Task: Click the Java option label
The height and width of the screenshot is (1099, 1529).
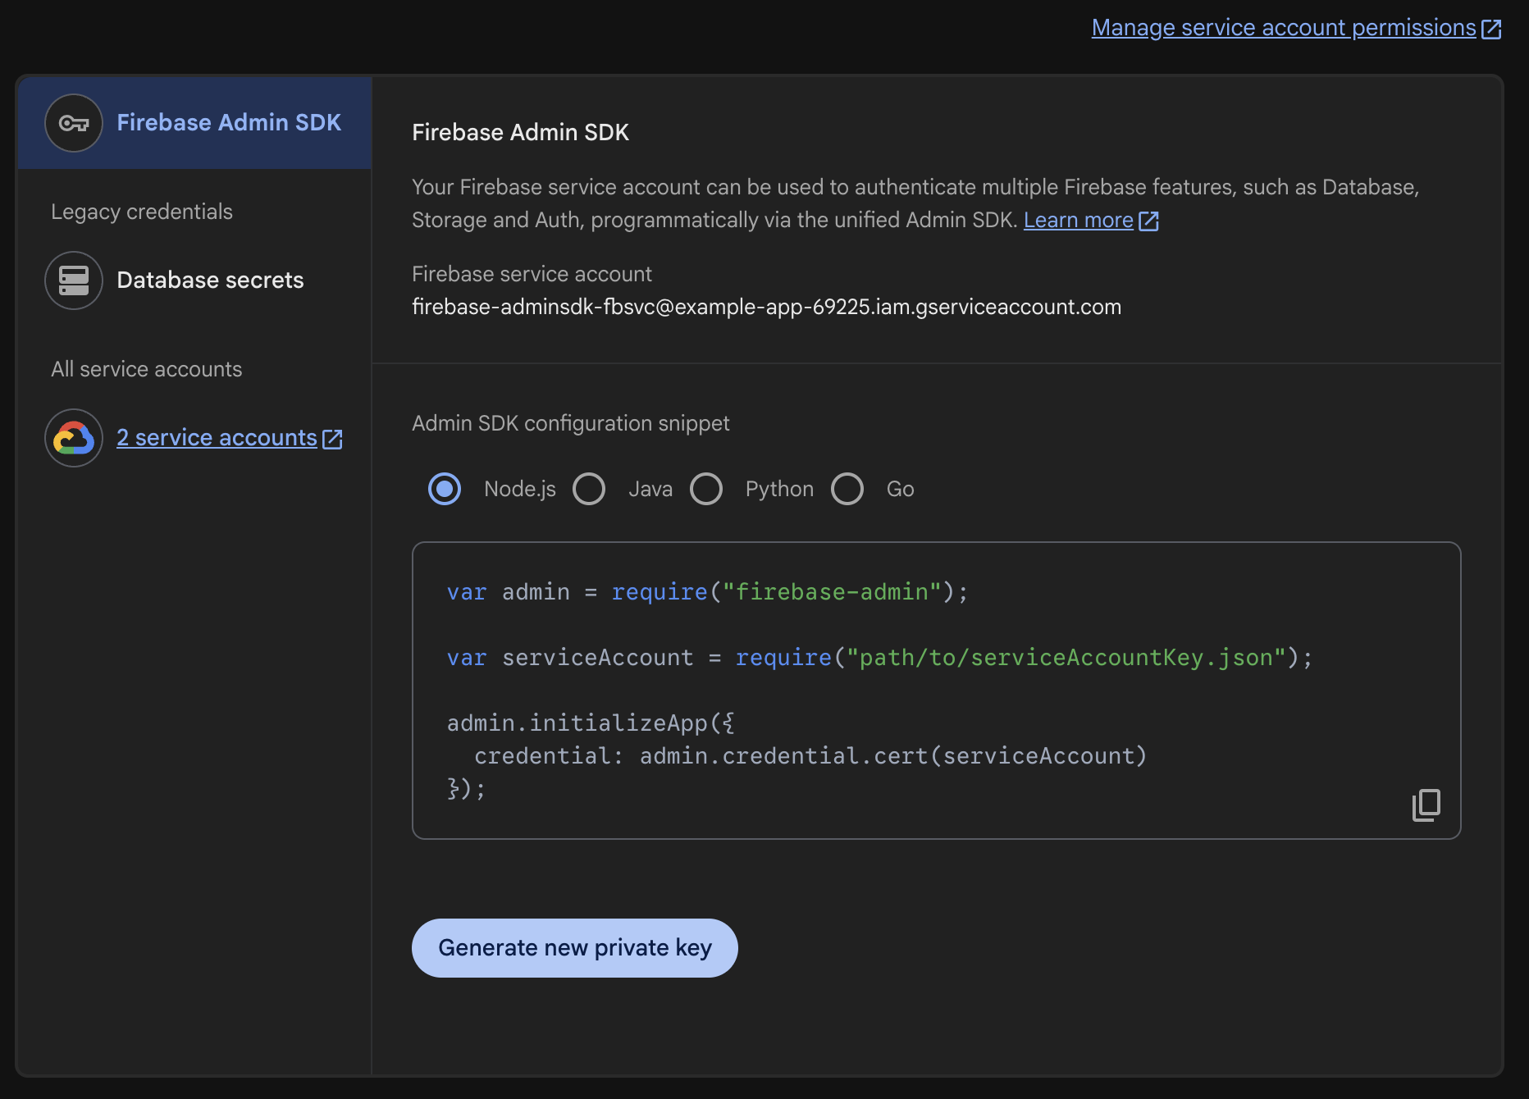Action: (x=650, y=489)
